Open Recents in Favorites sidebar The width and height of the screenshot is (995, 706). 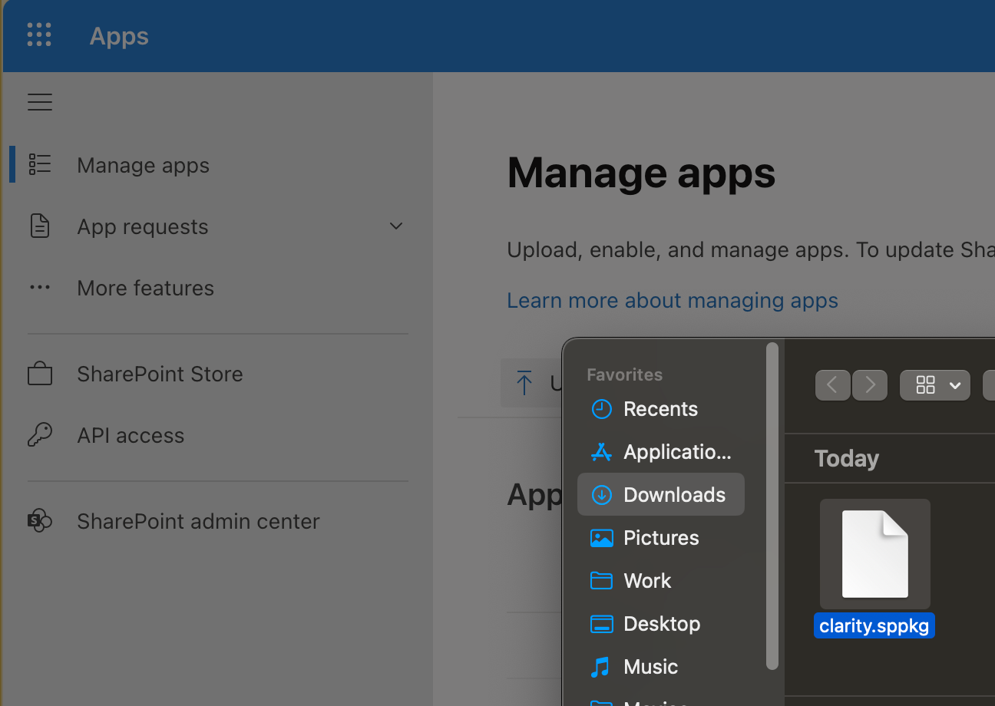(x=660, y=409)
